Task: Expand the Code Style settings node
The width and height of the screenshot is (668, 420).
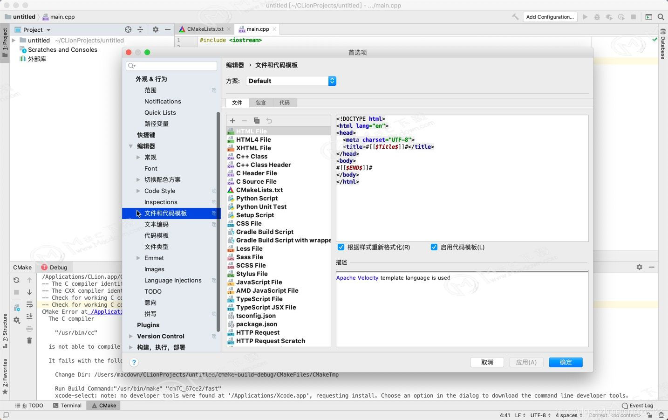Action: click(x=138, y=191)
